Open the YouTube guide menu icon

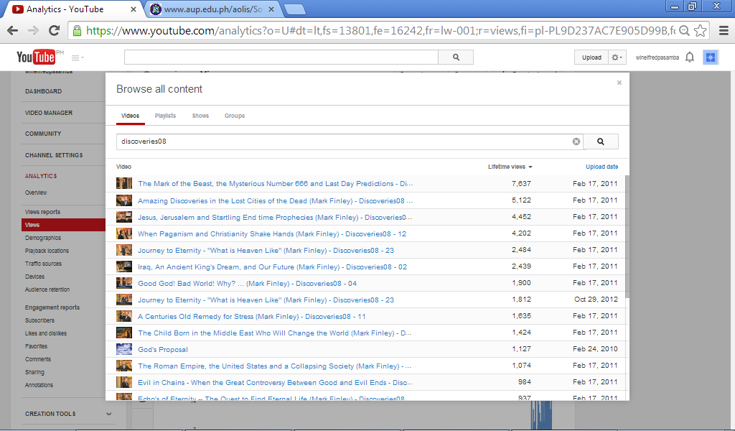78,57
